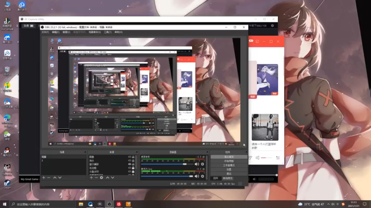The height and width of the screenshot is (208, 371).
Task: Toggle visibility eye of the 图像 source
Action: point(129,157)
